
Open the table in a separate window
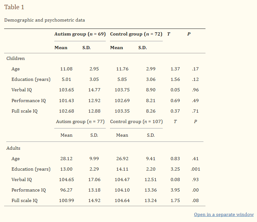point(224,214)
